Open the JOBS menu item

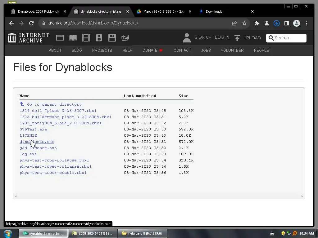(206, 51)
